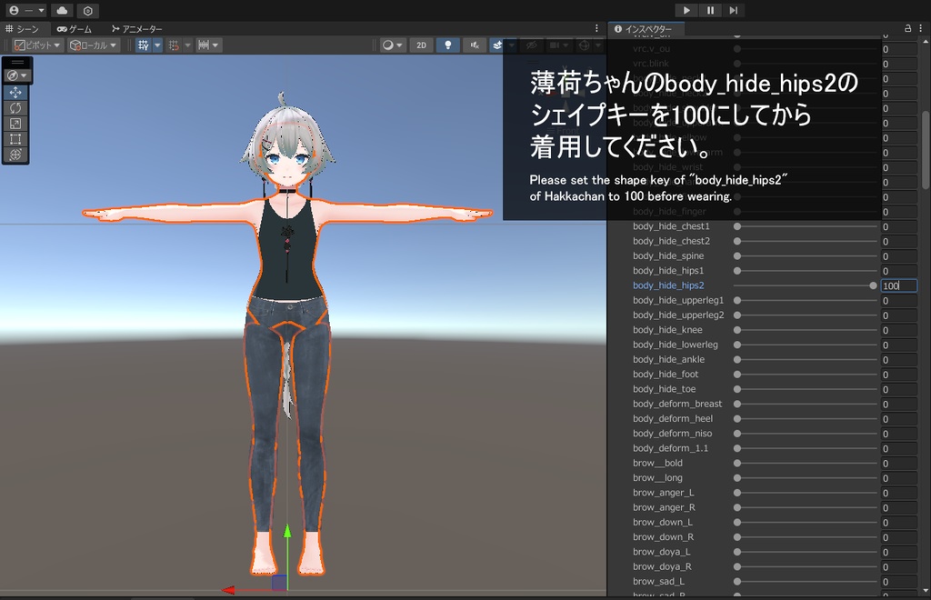Toggle 2D view mode
This screenshot has width=931, height=600.
tap(421, 45)
